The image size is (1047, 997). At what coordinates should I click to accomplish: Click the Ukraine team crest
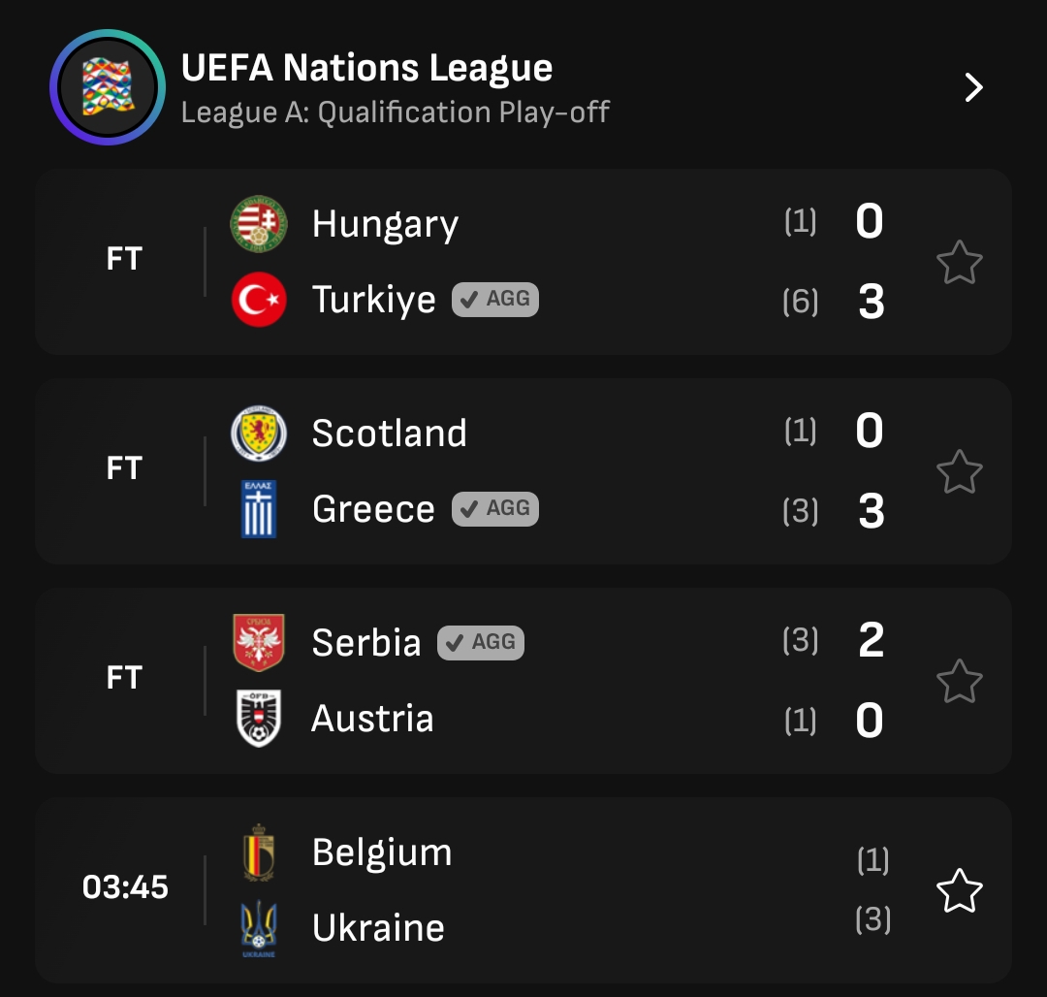click(x=259, y=928)
